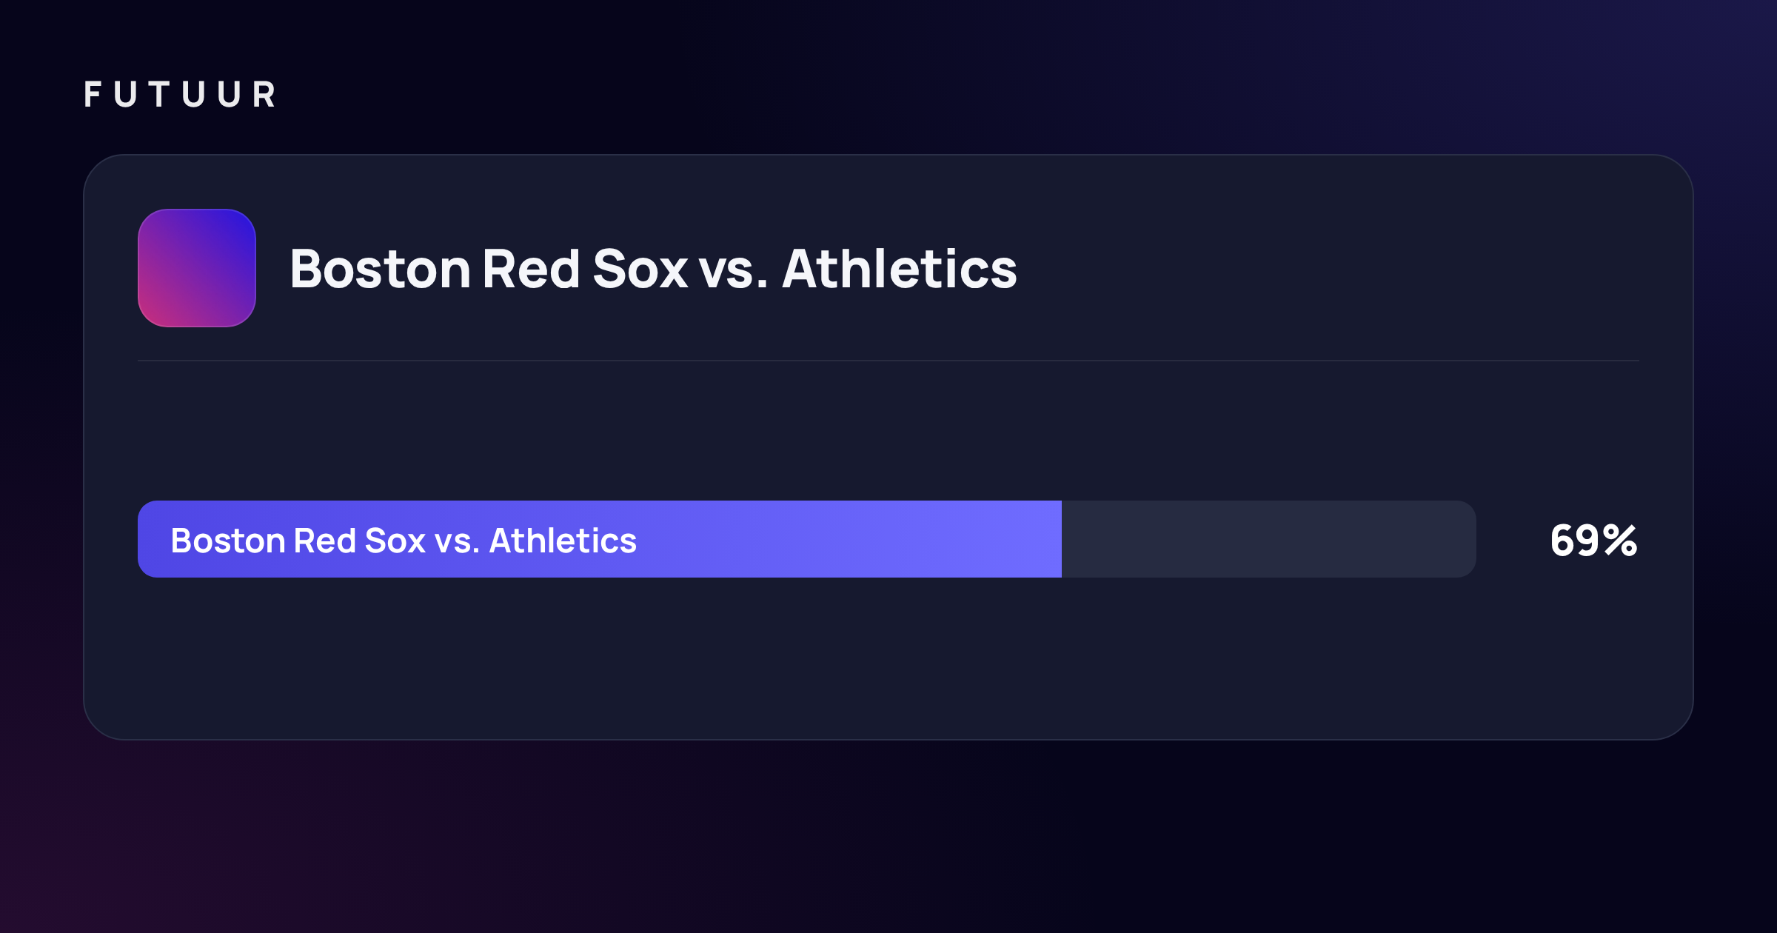Select the Boston Red Sox vs. Athletics outcome bar label
Image resolution: width=1777 pixels, height=933 pixels.
click(x=404, y=541)
